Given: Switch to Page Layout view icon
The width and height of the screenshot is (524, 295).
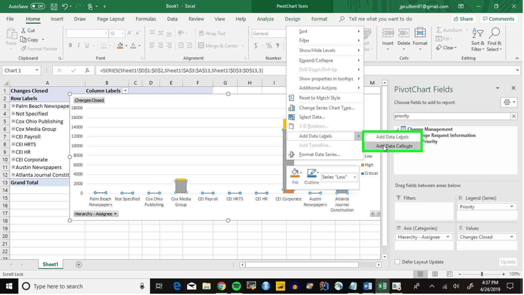Looking at the screenshot, I should click(x=435, y=274).
